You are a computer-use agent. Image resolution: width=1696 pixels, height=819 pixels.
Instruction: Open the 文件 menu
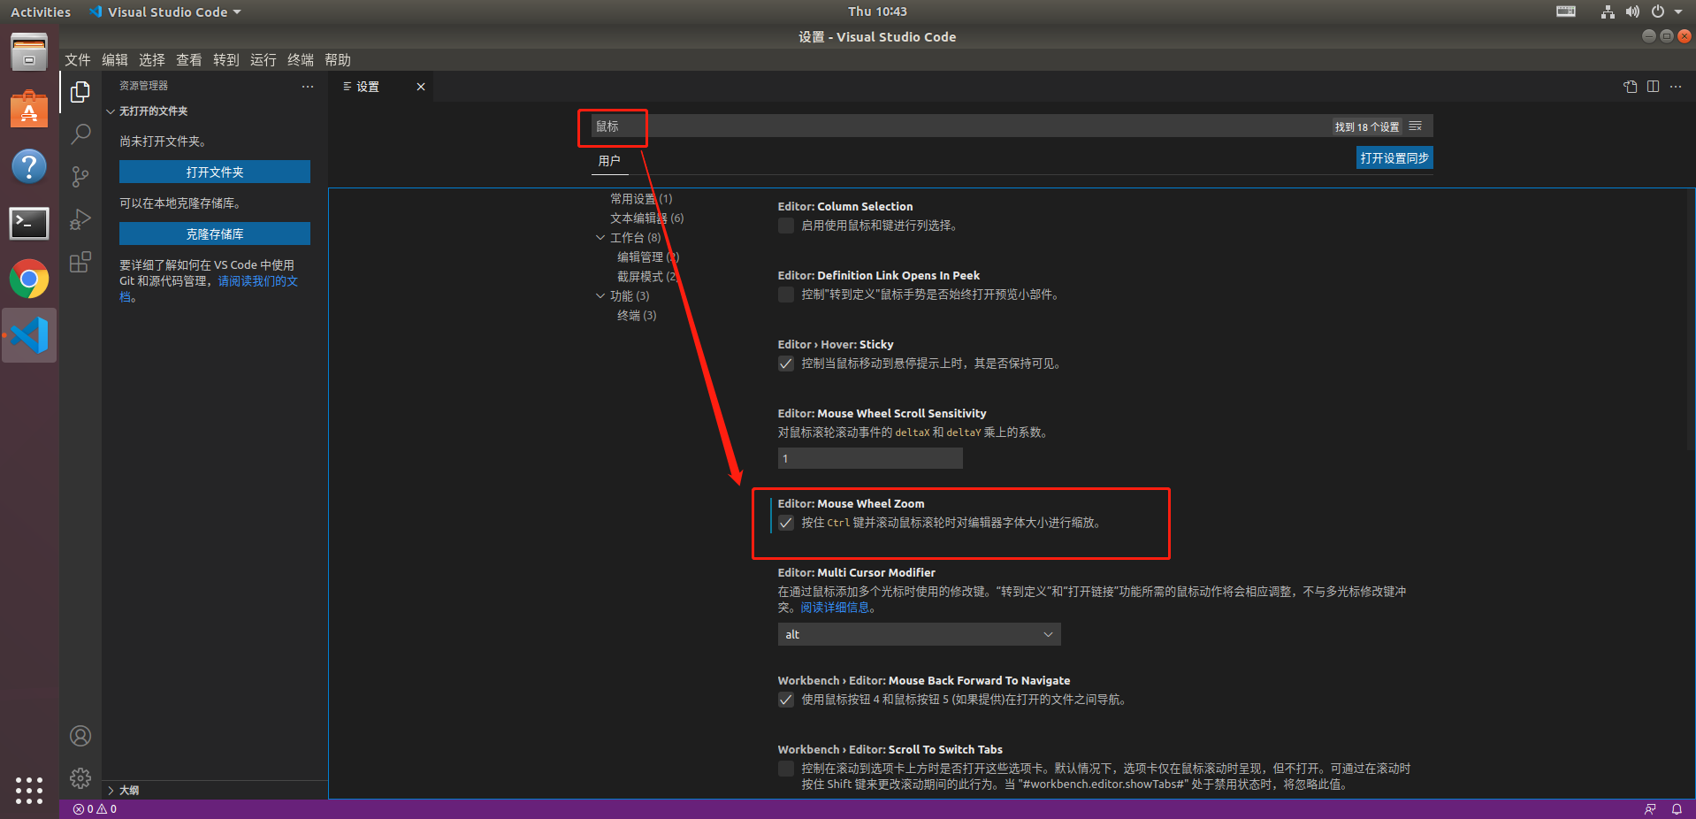[78, 60]
